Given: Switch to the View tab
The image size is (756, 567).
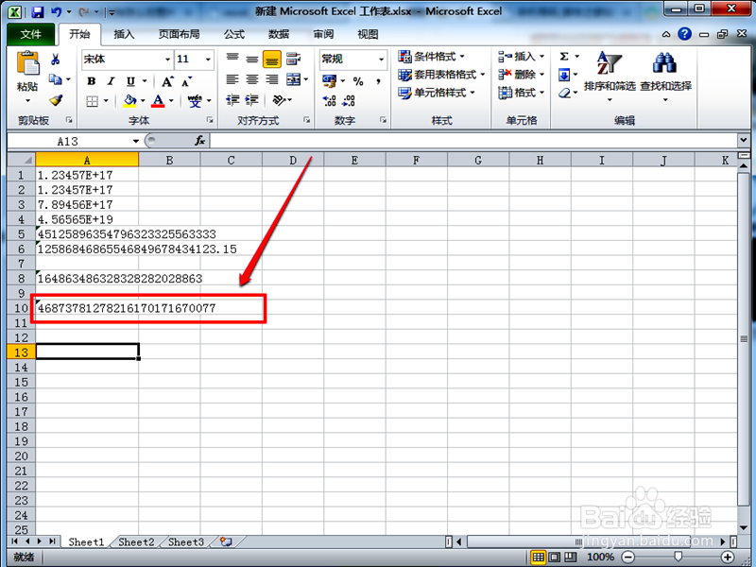Looking at the screenshot, I should [x=368, y=34].
